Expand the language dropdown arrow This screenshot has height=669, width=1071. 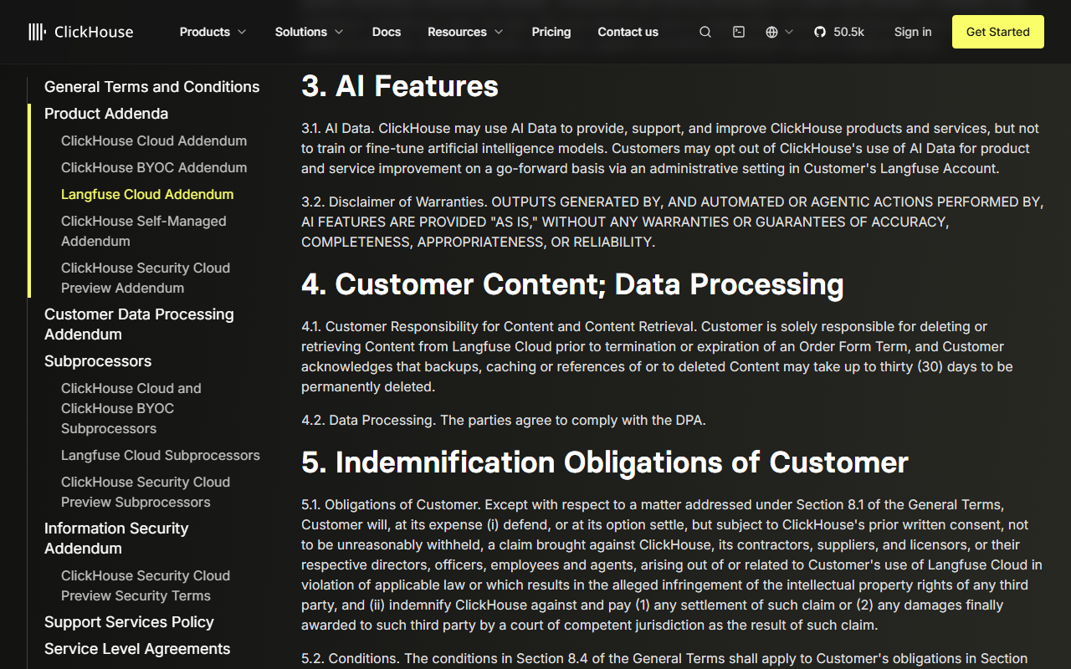click(x=788, y=32)
